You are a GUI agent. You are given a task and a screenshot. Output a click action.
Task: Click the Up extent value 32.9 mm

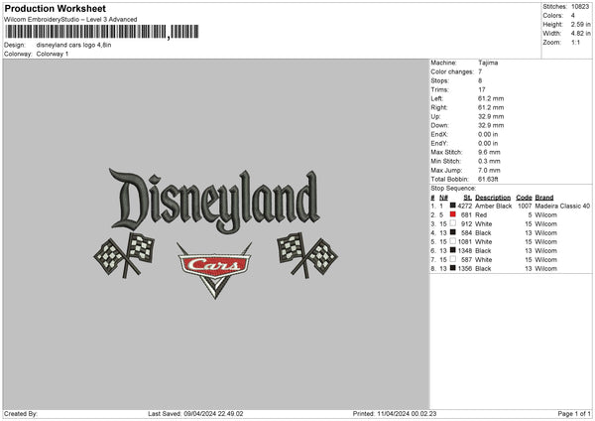(x=491, y=116)
